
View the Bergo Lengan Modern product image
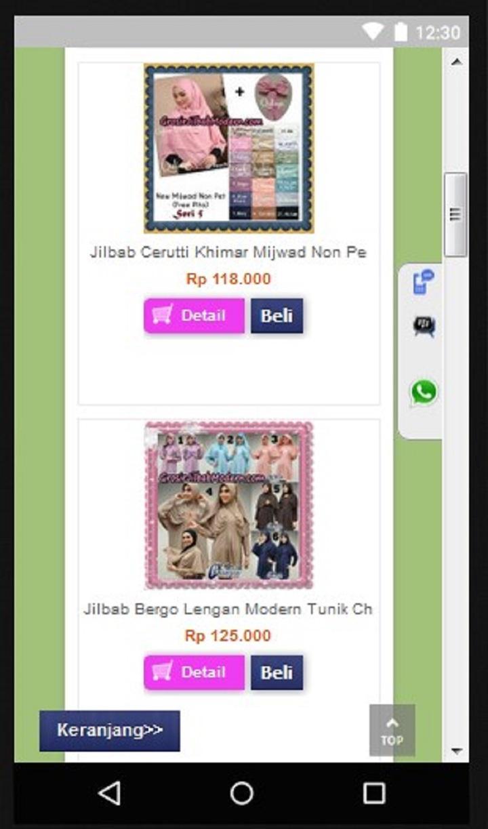(x=229, y=505)
